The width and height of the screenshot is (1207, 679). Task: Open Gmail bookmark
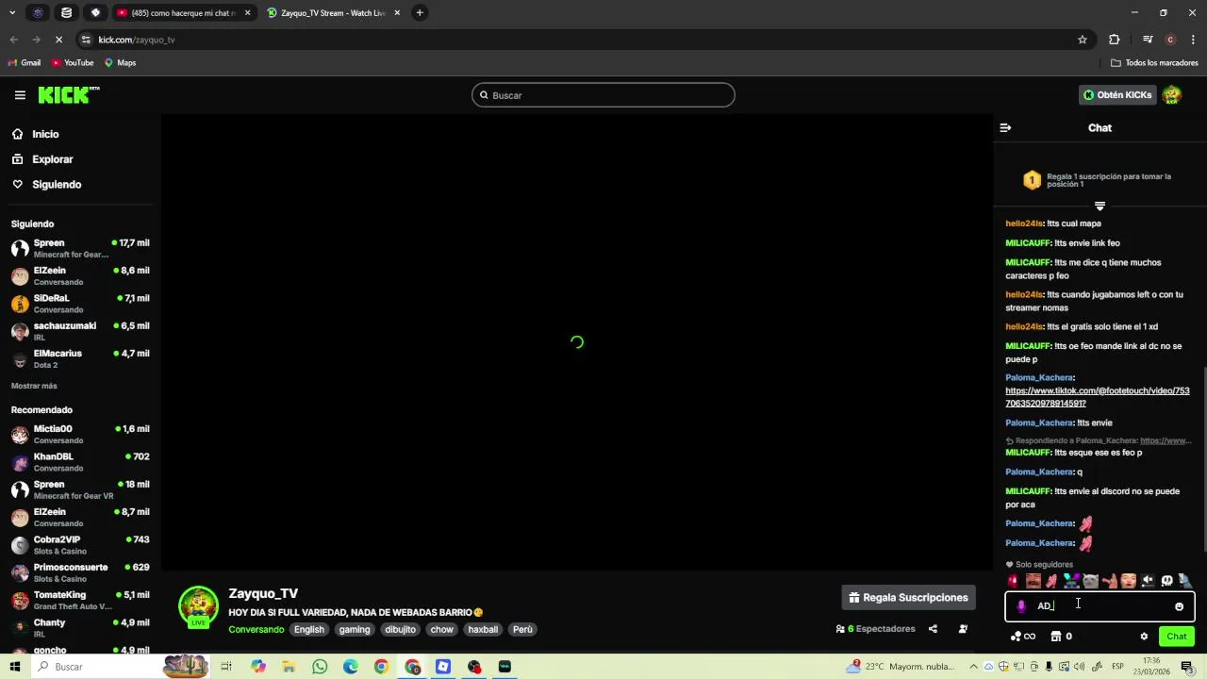pos(24,63)
